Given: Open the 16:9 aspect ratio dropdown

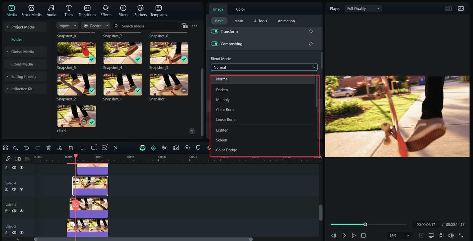Looking at the screenshot, I should 399,236.
